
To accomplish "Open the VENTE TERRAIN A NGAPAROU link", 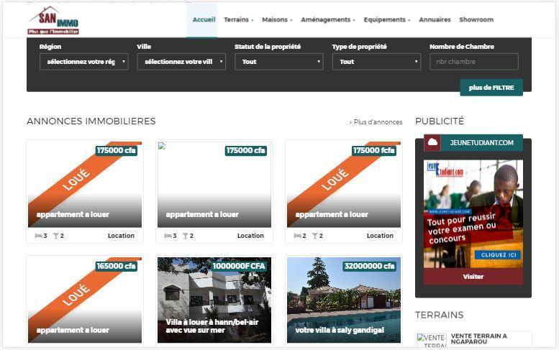I will point(478,339).
